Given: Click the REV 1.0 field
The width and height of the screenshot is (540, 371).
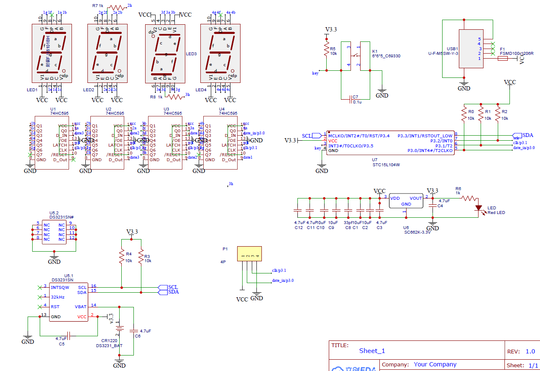Looking at the screenshot, I should click(x=521, y=351).
